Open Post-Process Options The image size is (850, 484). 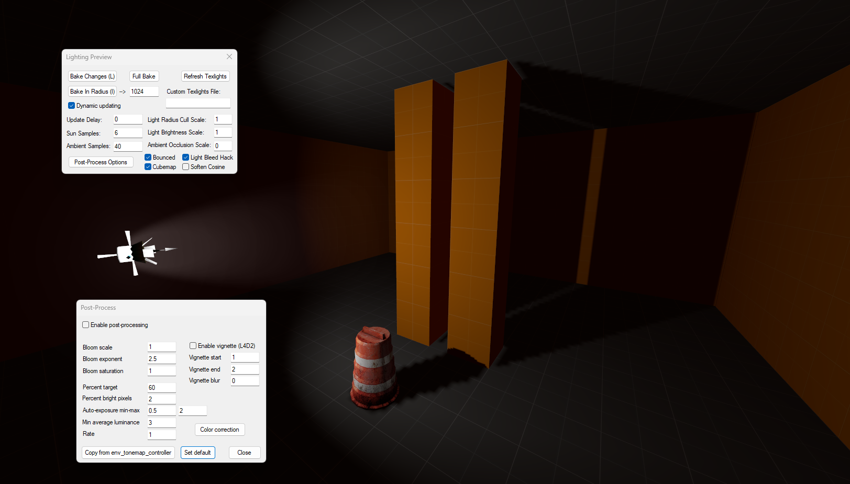tap(101, 162)
